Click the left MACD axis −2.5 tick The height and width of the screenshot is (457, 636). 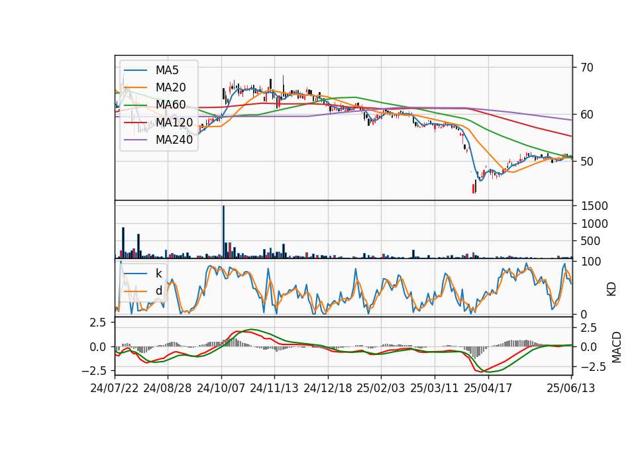click(93, 371)
